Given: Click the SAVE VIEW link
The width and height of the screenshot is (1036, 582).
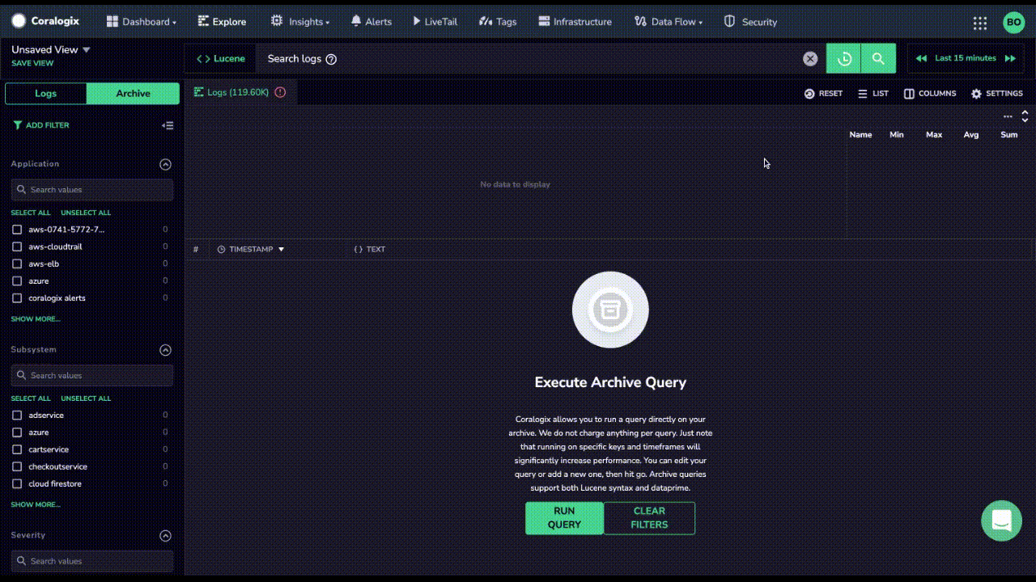Looking at the screenshot, I should (32, 63).
